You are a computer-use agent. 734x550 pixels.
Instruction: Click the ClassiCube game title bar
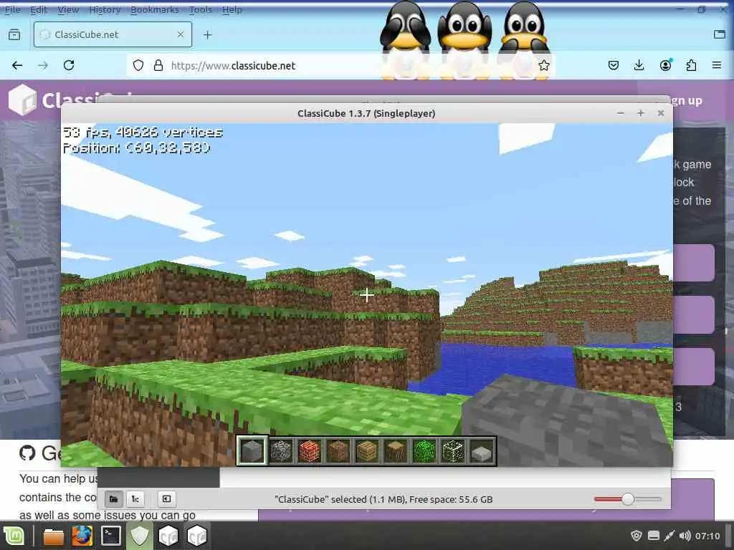pos(366,113)
